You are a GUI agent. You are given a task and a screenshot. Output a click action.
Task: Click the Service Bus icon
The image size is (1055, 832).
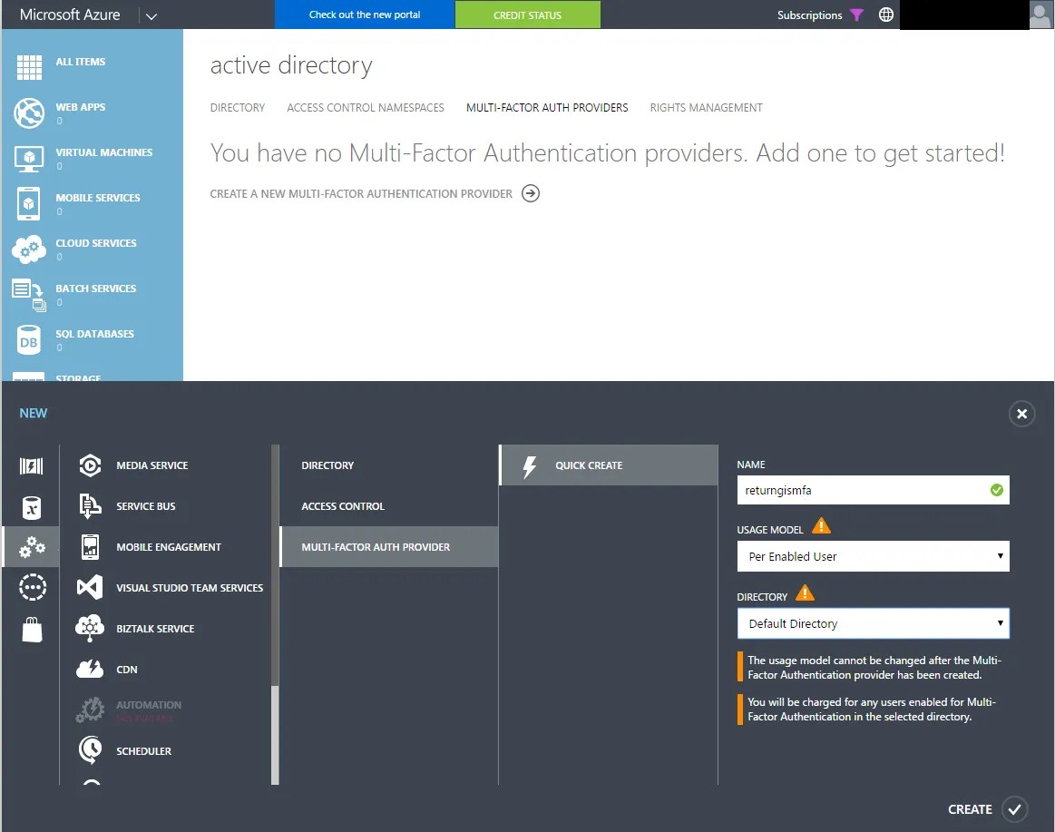click(90, 506)
